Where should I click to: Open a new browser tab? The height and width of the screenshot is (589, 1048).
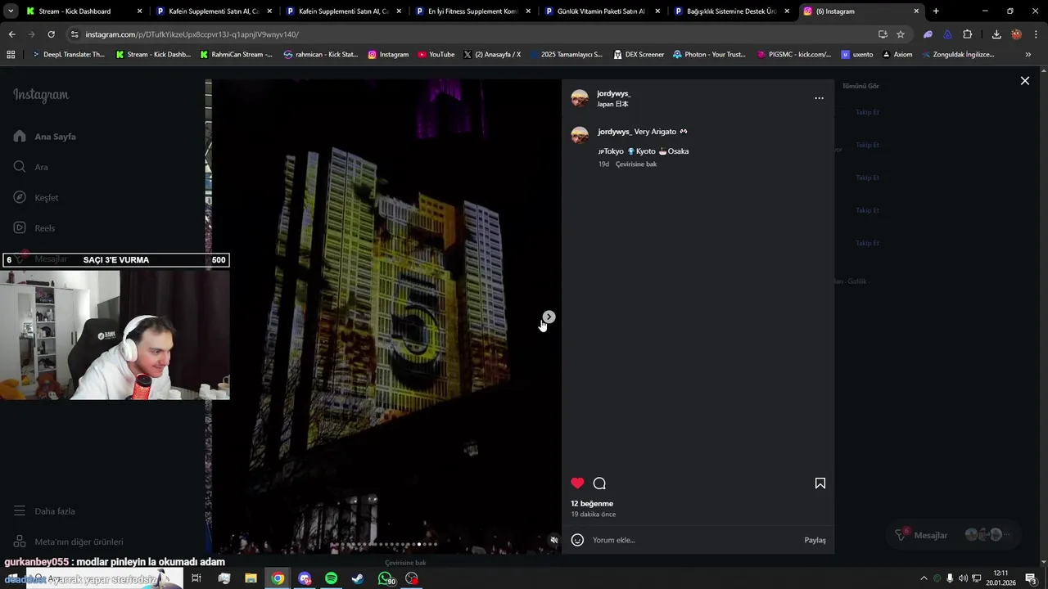(x=936, y=11)
